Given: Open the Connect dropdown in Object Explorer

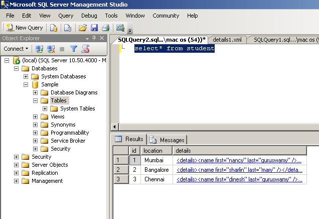Looking at the screenshot, I should [x=16, y=49].
